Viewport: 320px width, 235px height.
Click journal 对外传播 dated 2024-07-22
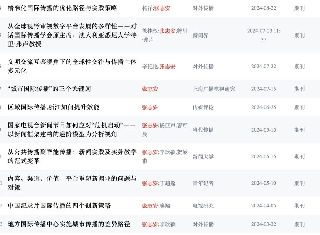[x=203, y=67]
